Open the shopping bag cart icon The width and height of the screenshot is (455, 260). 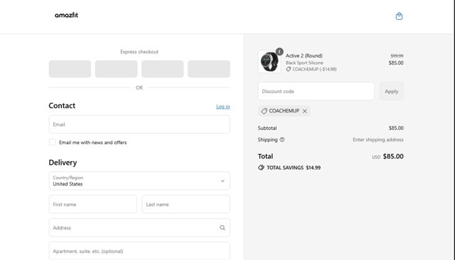tap(399, 16)
